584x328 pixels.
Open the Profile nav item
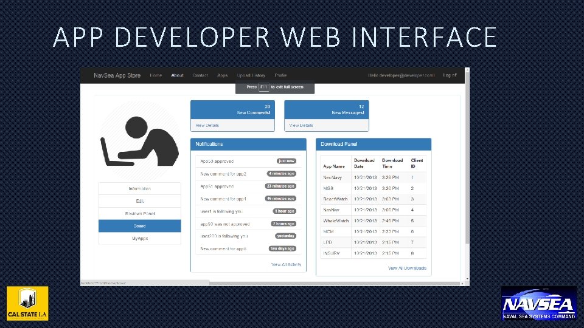(x=280, y=75)
